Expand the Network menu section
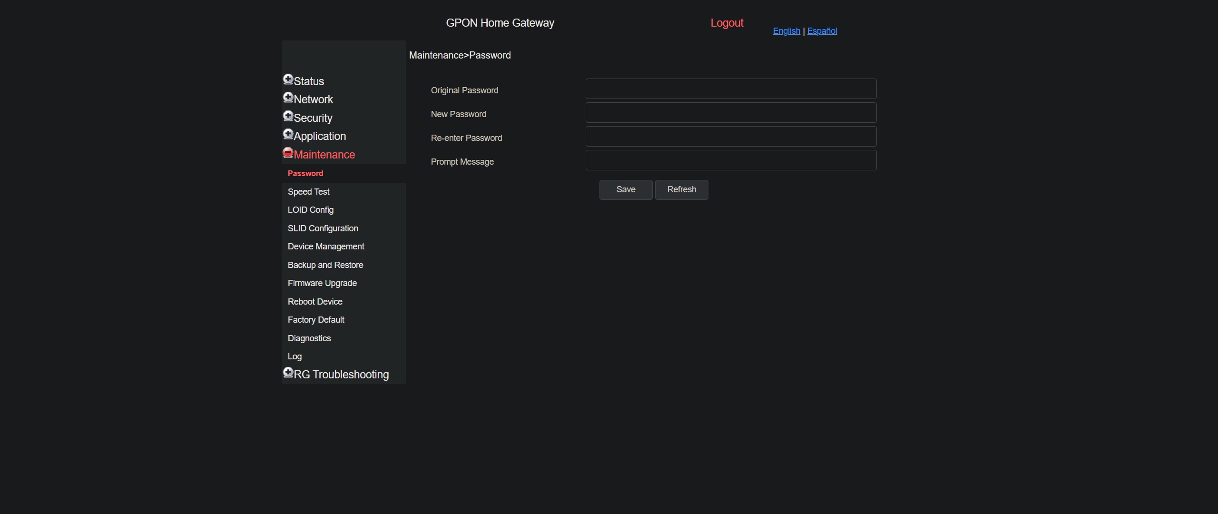The image size is (1218, 514). tap(313, 99)
